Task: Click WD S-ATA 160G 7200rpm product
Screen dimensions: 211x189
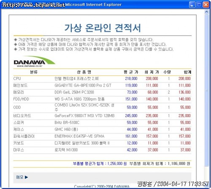Action: (79, 99)
